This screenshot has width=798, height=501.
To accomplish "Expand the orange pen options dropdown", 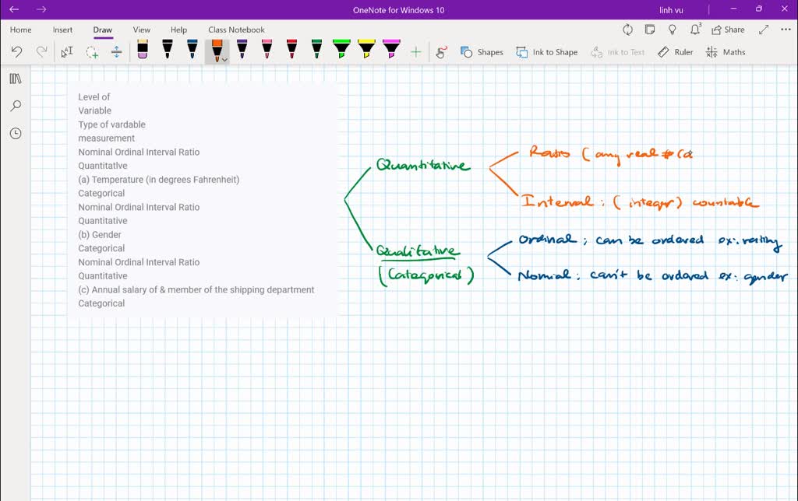I will (224, 59).
